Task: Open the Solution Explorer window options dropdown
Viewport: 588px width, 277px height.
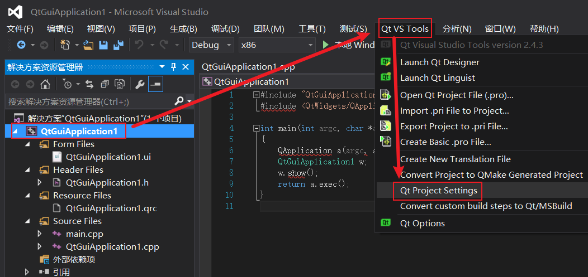Action: click(162, 67)
